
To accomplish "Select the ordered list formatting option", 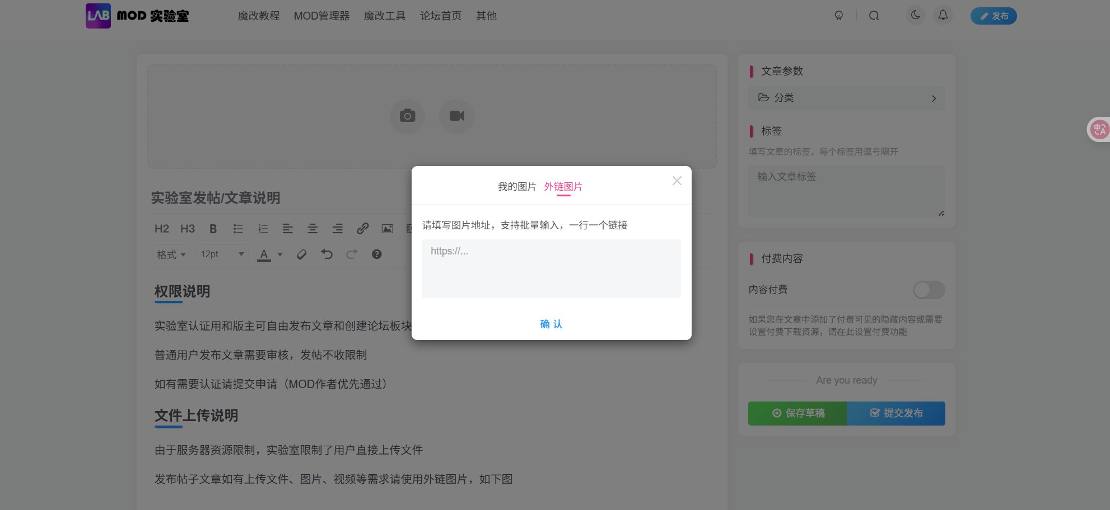I will (263, 229).
